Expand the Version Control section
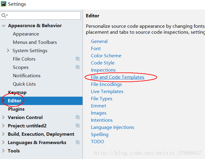The height and width of the screenshot is (159, 205). point(4,118)
